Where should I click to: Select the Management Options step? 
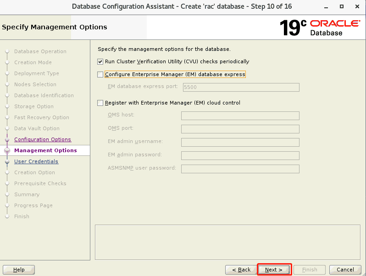[x=45, y=150]
